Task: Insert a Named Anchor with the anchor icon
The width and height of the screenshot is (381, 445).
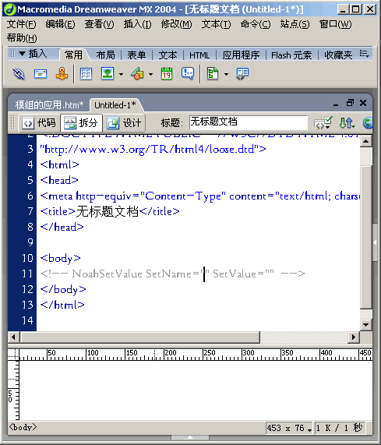Action: [x=62, y=74]
